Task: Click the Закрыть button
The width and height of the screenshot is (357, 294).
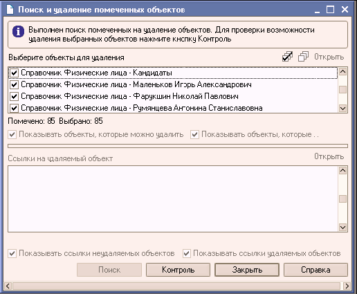Action: point(247,270)
